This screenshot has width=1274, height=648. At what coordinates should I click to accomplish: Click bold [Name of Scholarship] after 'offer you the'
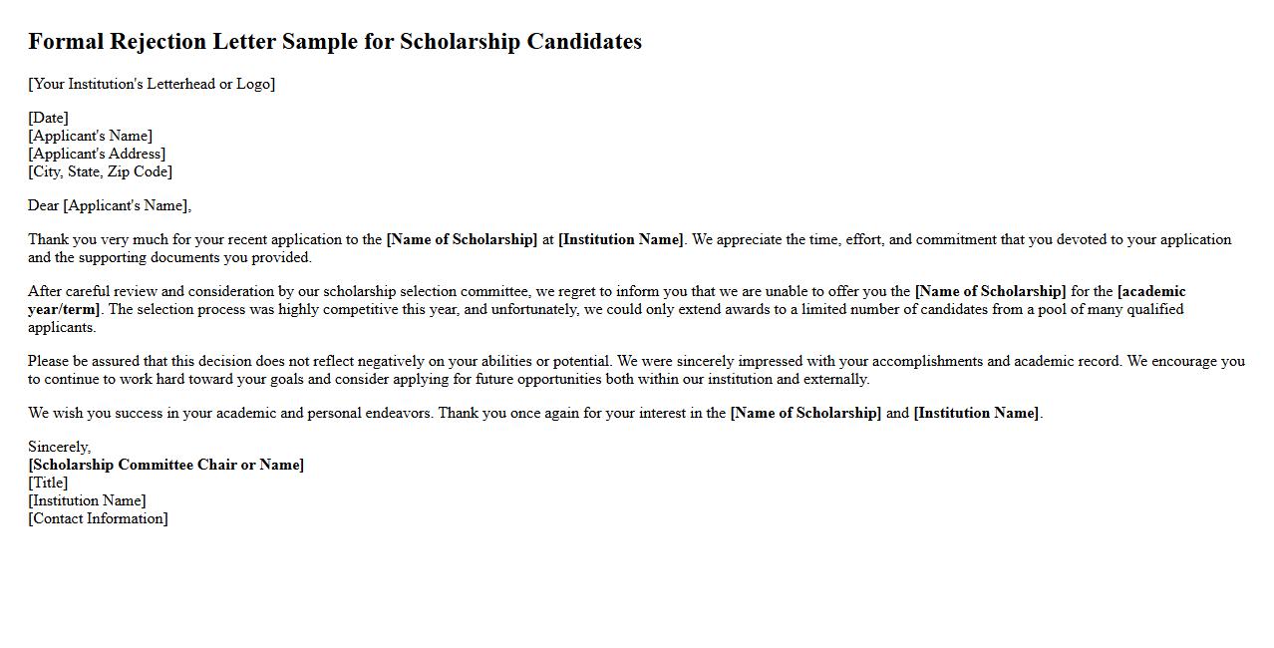tap(990, 291)
